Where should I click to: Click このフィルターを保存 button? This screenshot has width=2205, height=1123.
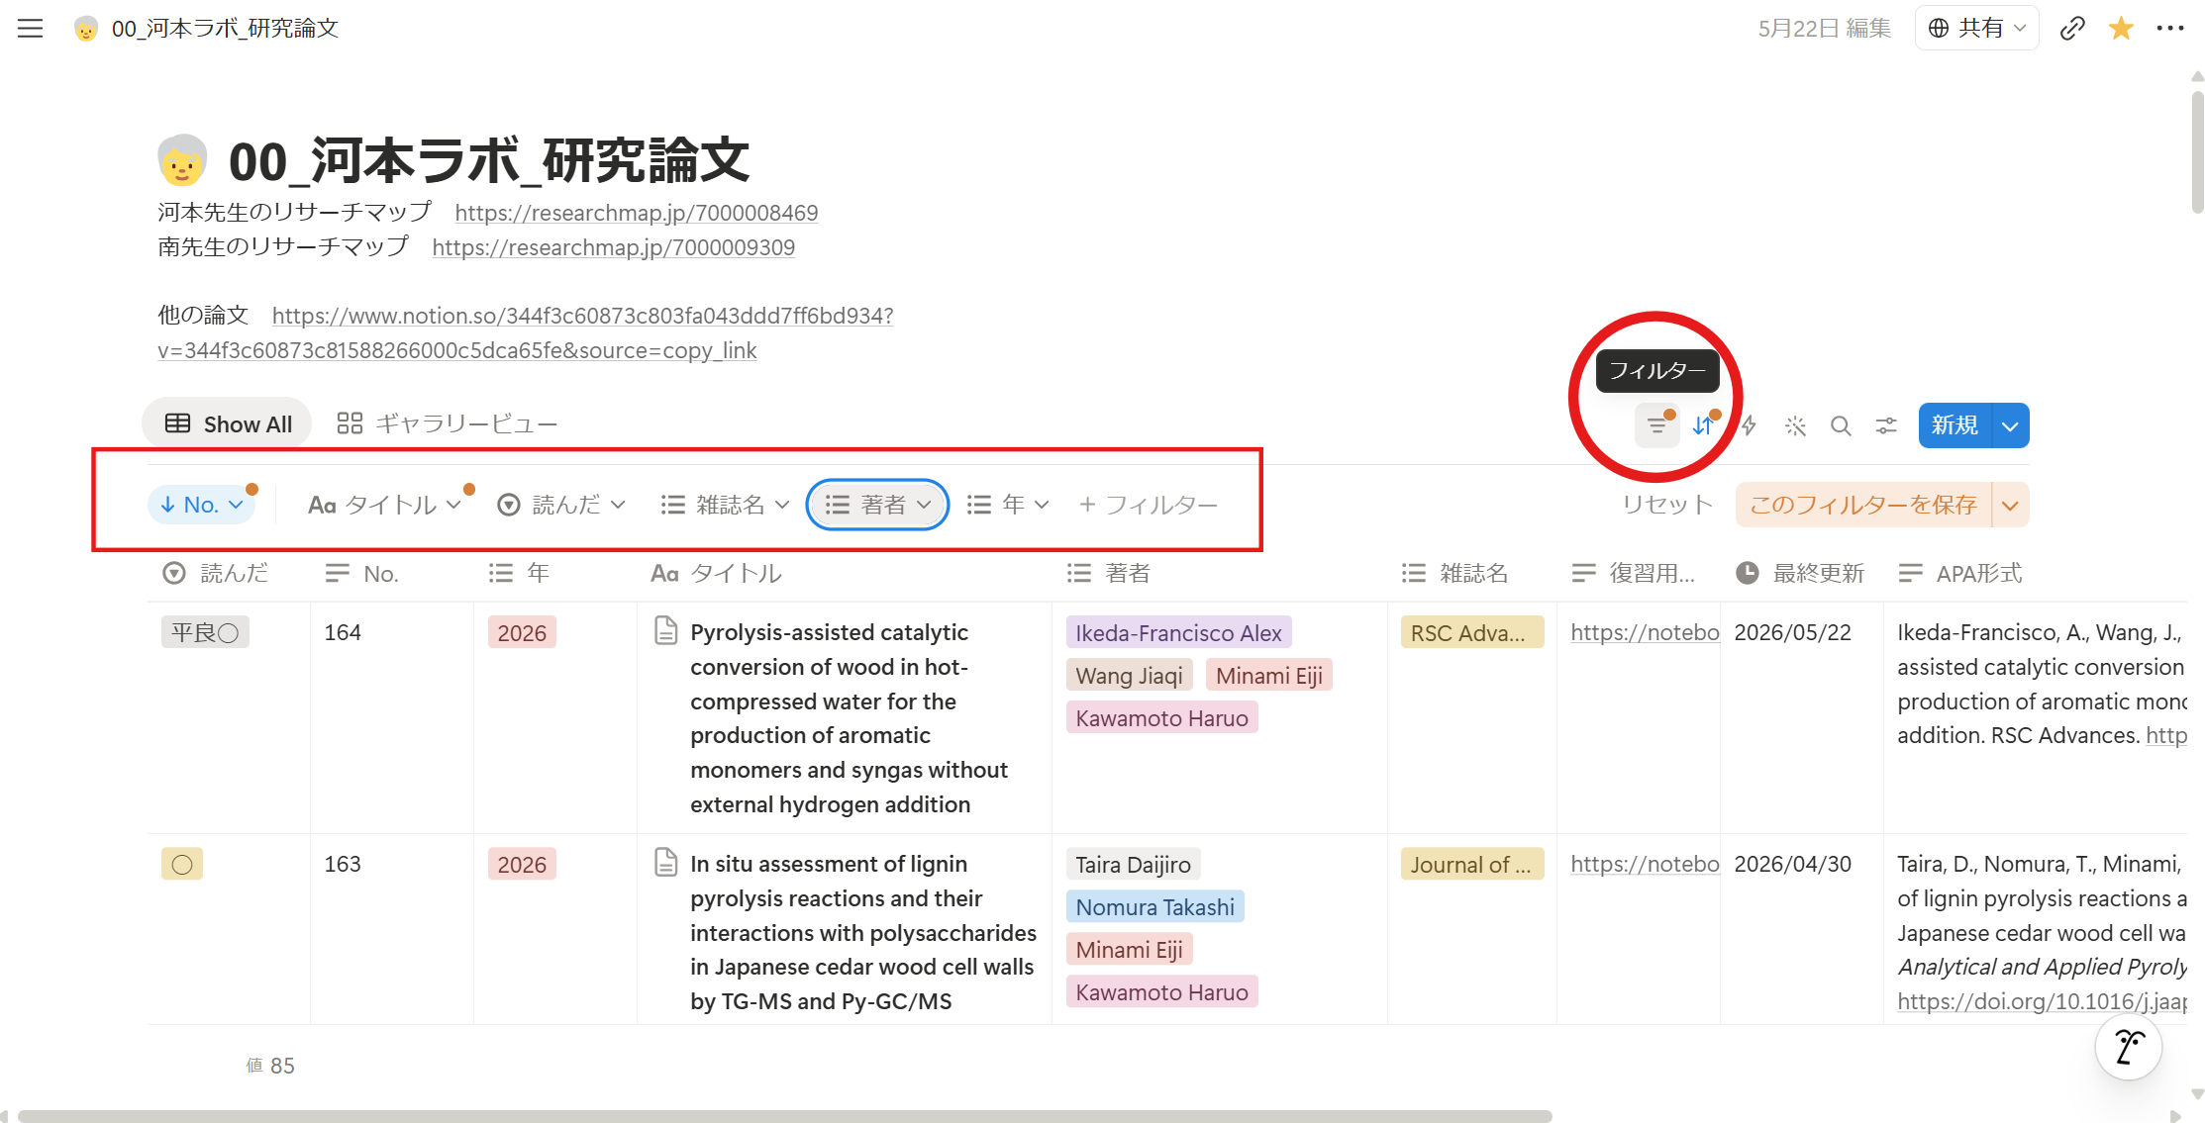point(1863,506)
